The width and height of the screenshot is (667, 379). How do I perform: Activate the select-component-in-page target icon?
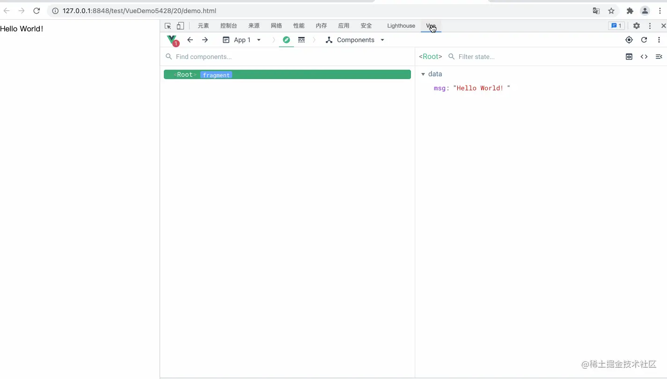(x=629, y=40)
